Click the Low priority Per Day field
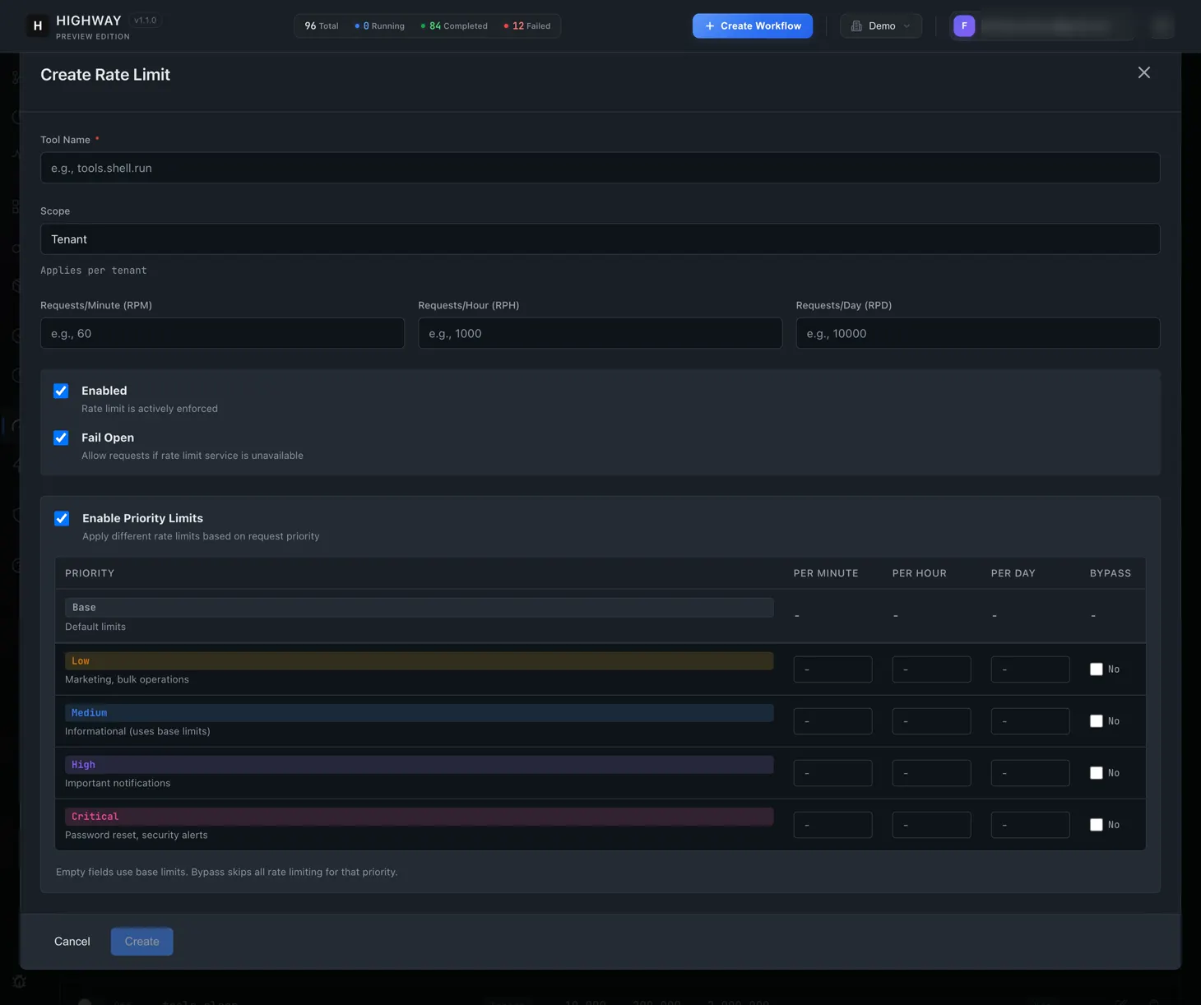Viewport: 1201px width, 1005px height. pos(1030,669)
